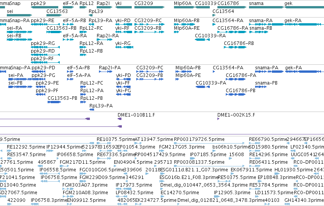Open EST EN09912.5prime
324x206 pixels.
86,200
